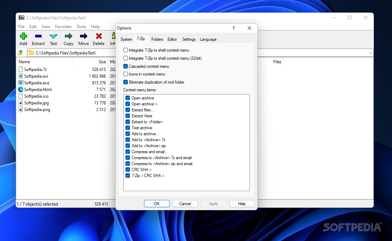The width and height of the screenshot is (392, 241).
Task: Switch to the Folders tab
Action: tap(157, 39)
